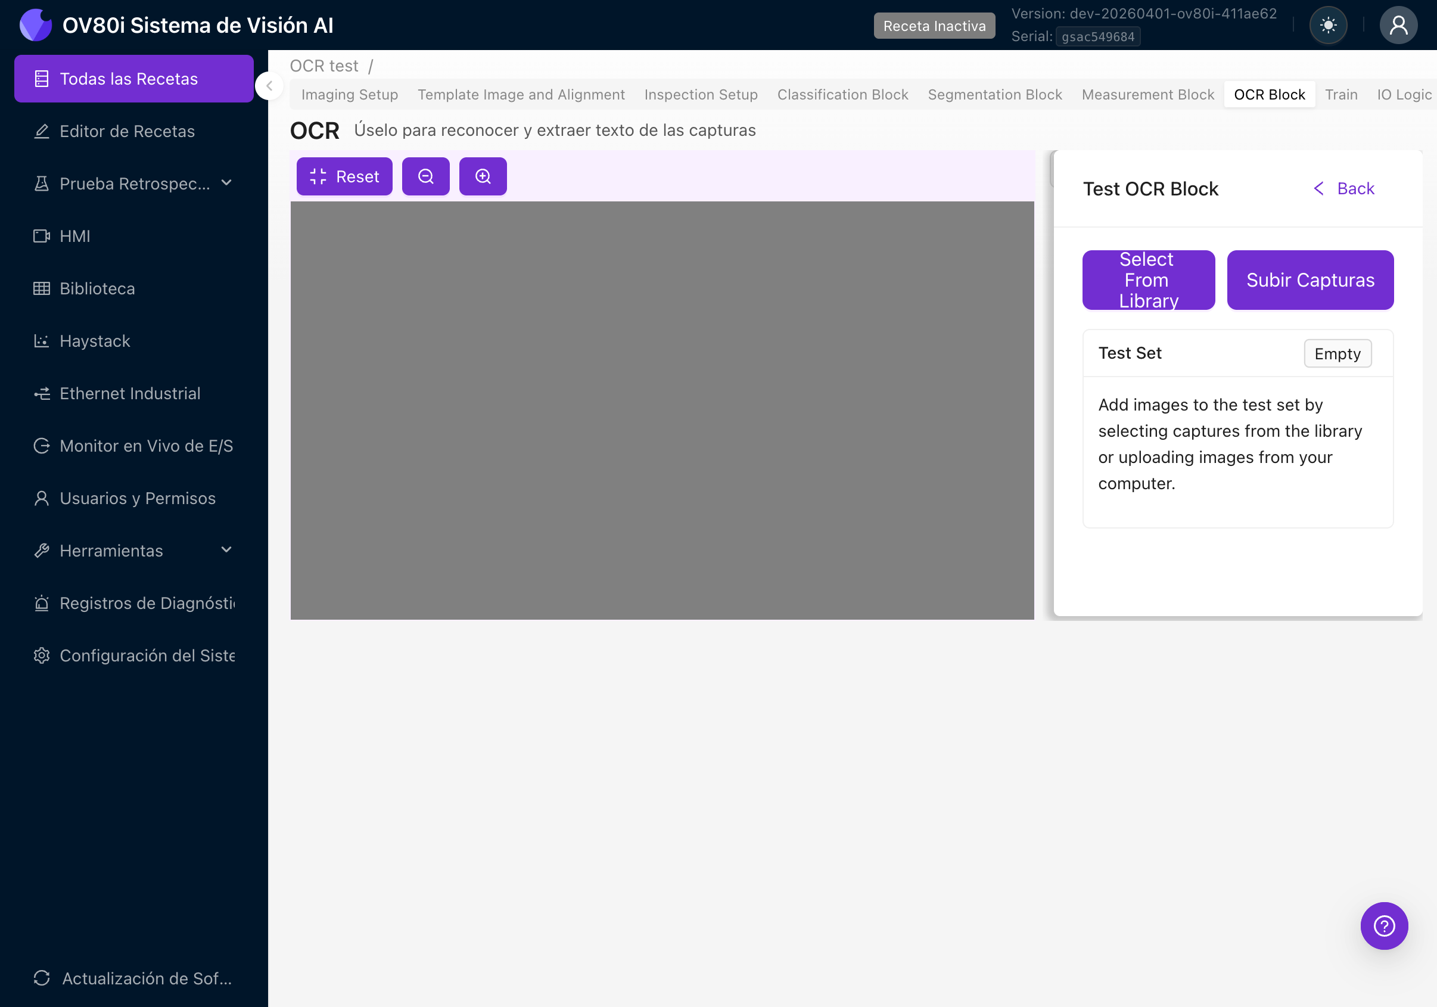The width and height of the screenshot is (1437, 1007).
Task: Select the Classification Block tab
Action: tap(843, 94)
